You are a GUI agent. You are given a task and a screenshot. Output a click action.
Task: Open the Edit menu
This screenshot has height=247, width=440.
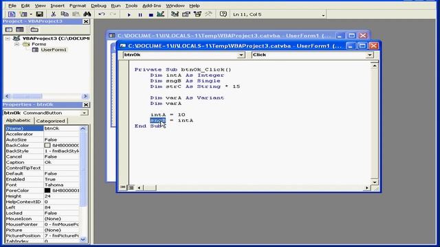coord(25,5)
